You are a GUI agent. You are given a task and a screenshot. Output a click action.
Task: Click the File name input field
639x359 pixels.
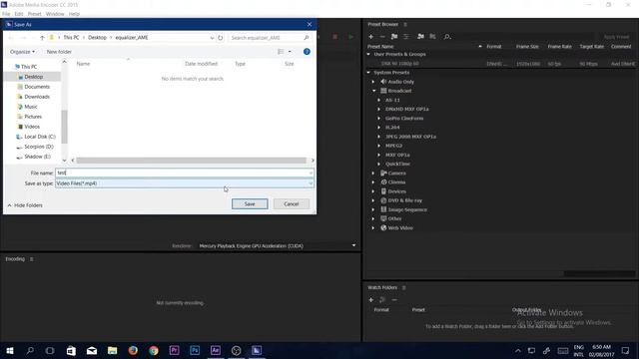pyautogui.click(x=184, y=173)
